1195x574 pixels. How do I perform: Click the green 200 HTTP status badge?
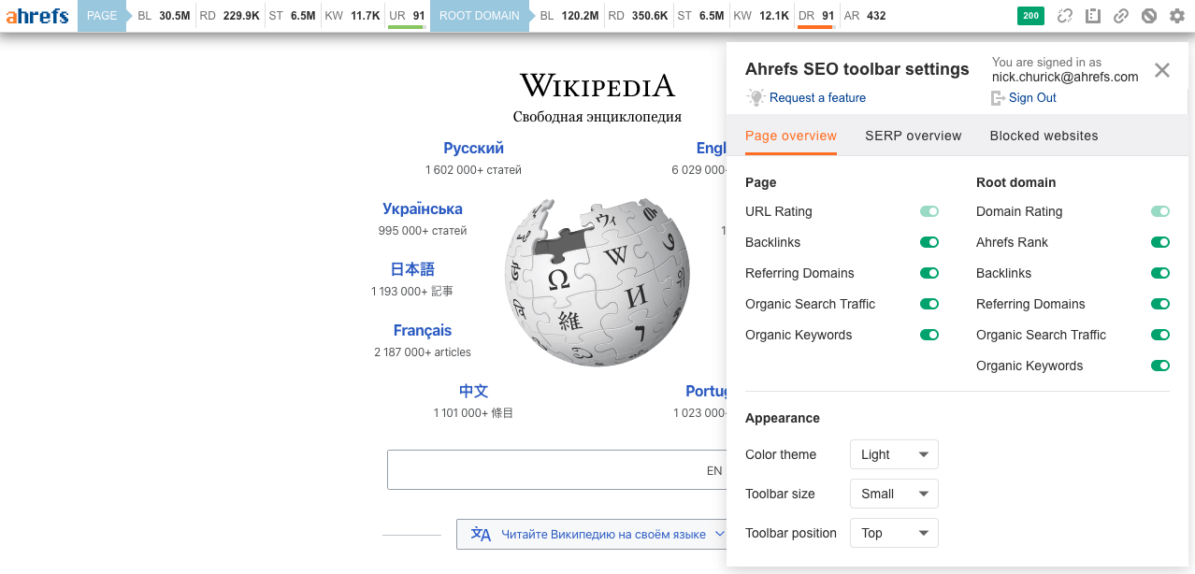click(x=1029, y=16)
